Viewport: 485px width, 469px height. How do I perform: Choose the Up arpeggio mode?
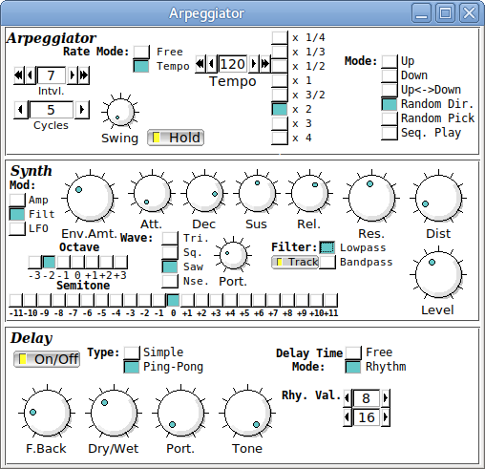[x=390, y=61]
